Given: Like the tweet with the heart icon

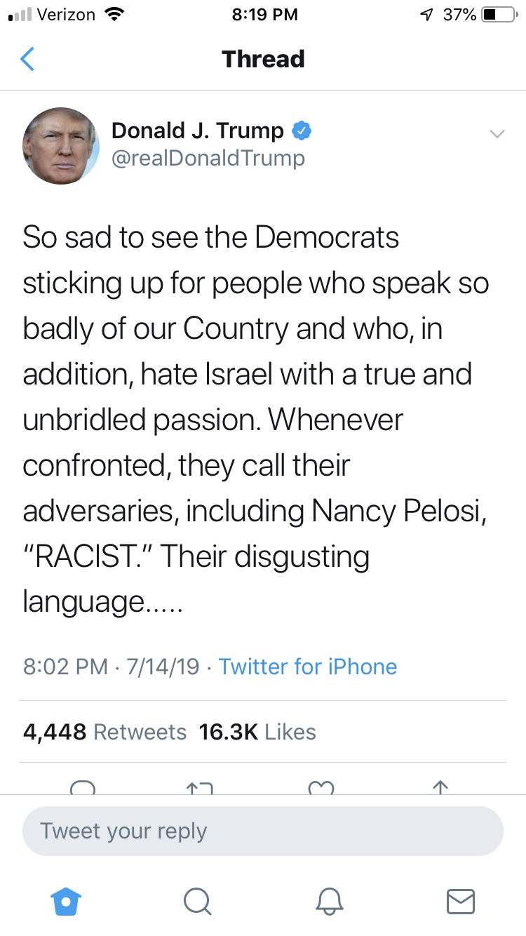Looking at the screenshot, I should [x=321, y=787].
